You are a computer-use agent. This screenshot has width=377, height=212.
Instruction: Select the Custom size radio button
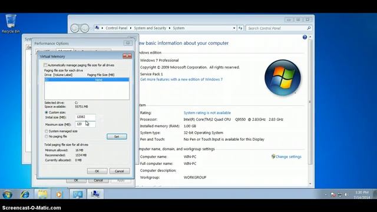tap(47, 112)
